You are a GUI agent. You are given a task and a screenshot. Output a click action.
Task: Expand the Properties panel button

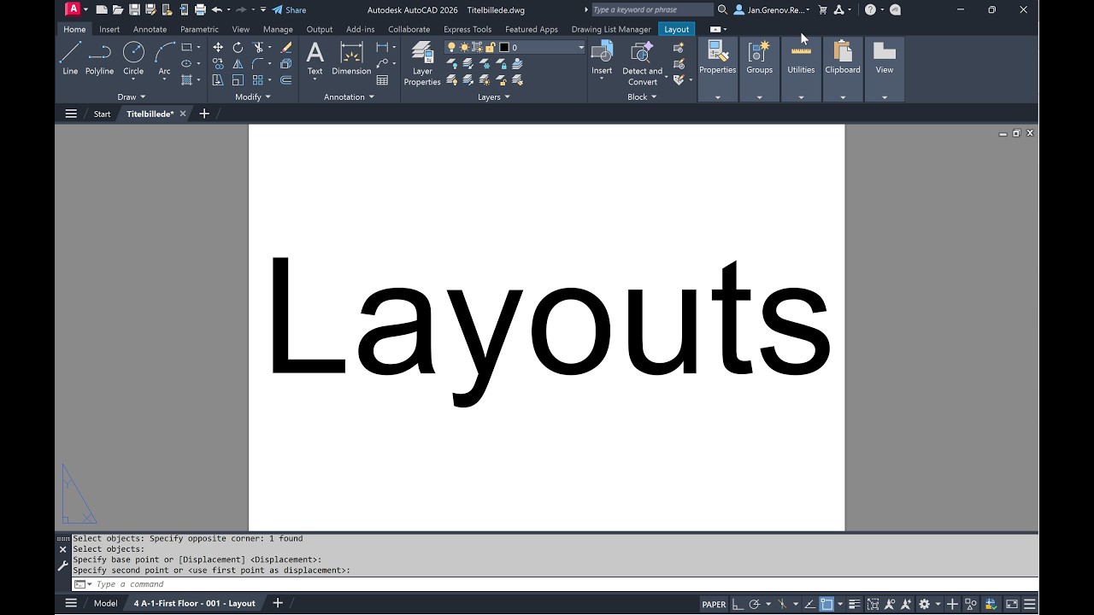(717, 69)
